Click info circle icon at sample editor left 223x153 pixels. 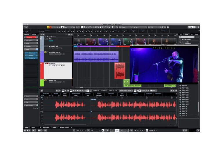(42, 90)
